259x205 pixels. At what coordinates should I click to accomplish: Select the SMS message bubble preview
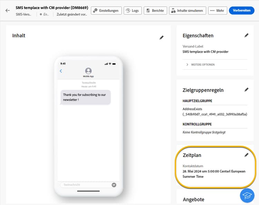pyautogui.click(x=85, y=97)
